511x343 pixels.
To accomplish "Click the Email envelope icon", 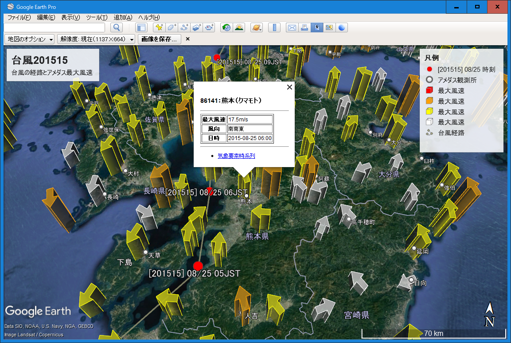I will point(292,27).
